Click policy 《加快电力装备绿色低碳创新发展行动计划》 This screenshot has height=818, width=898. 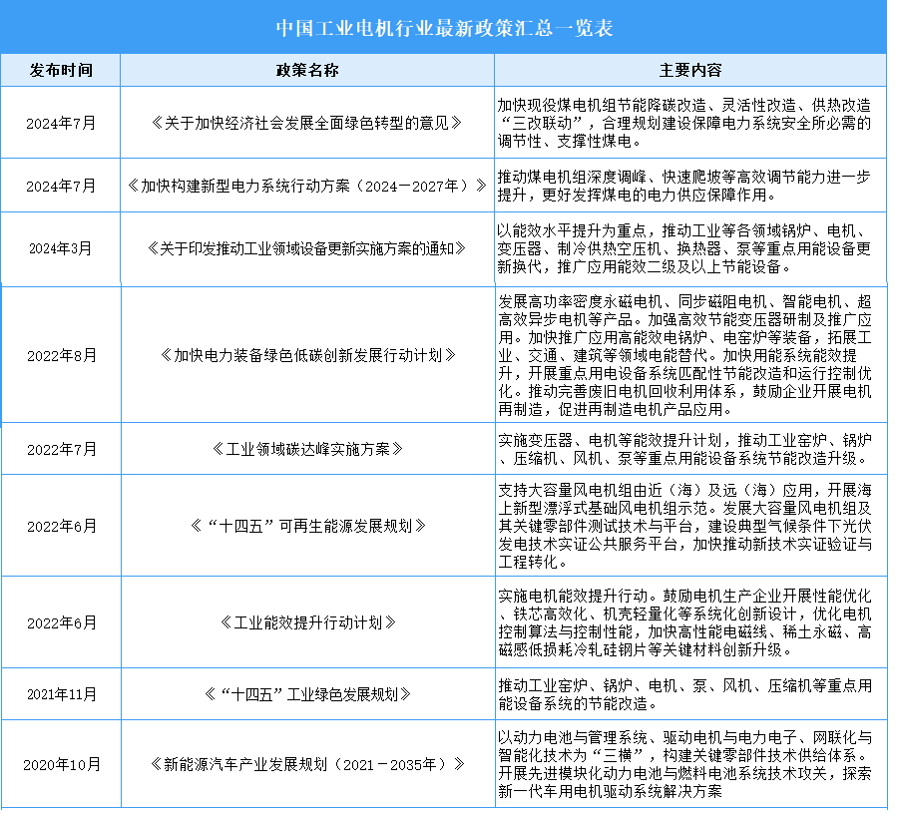pyautogui.click(x=307, y=355)
